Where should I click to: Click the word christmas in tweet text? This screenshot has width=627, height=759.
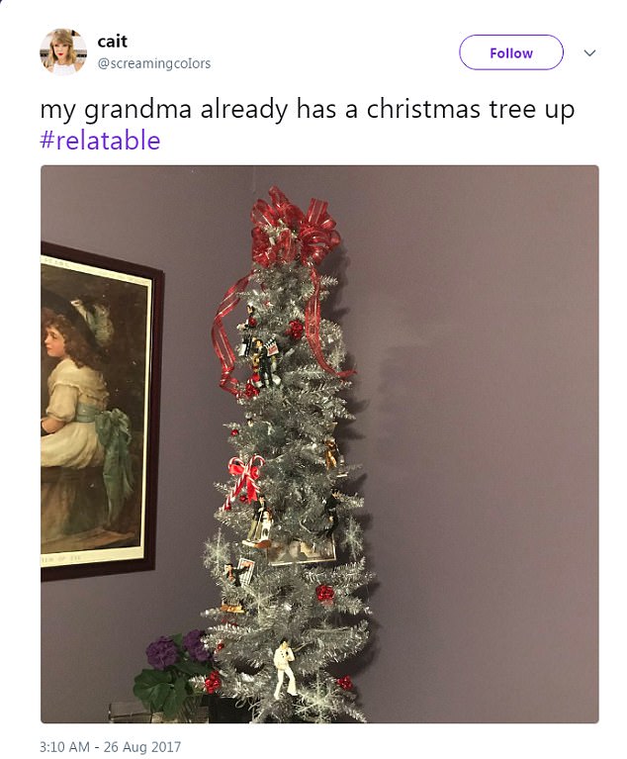pos(423,109)
